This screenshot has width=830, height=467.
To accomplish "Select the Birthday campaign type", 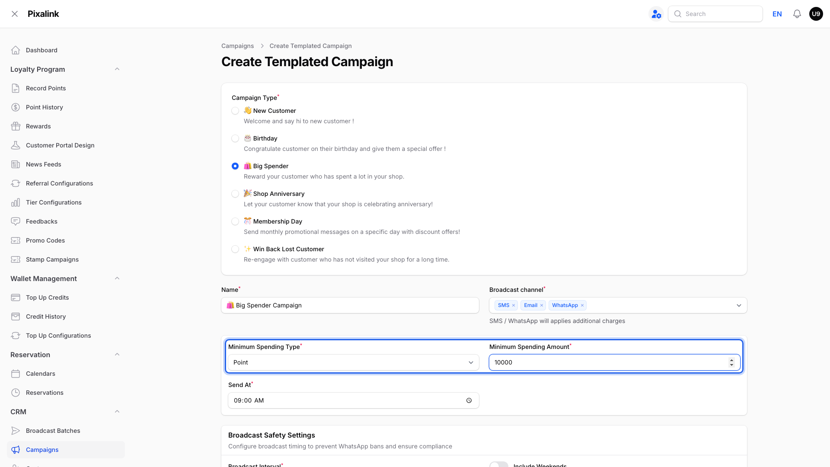I will [x=235, y=138].
